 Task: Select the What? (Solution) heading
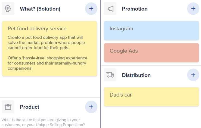pos(40,9)
